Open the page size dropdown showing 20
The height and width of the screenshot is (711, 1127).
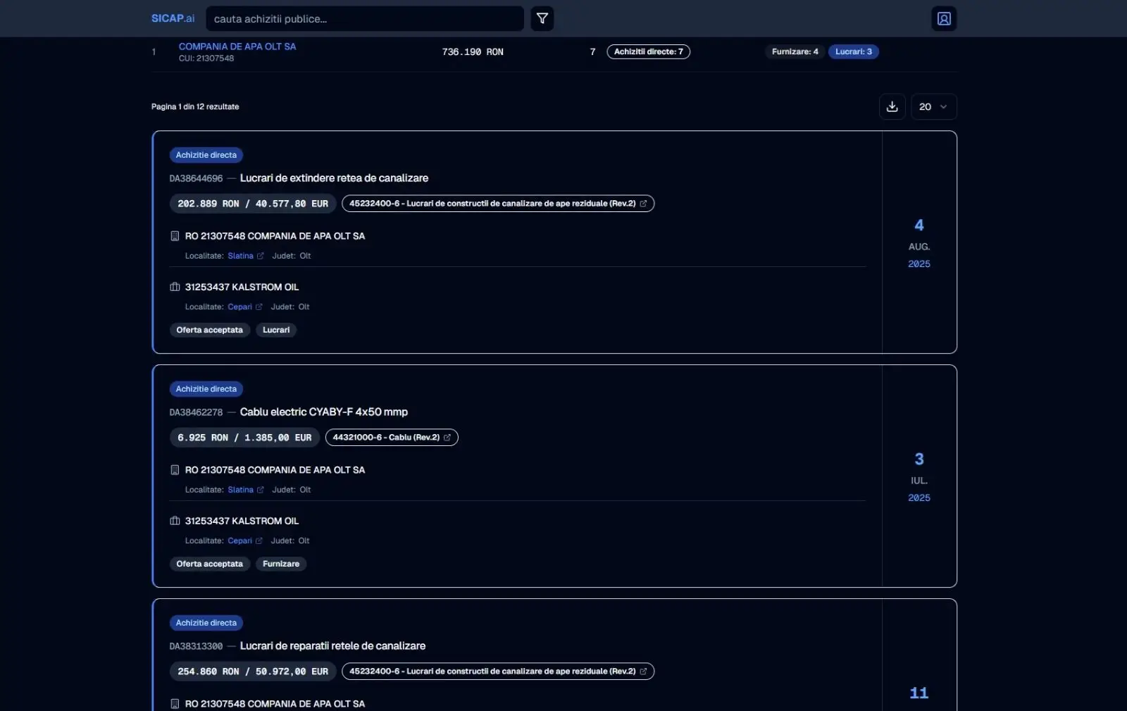tap(933, 106)
